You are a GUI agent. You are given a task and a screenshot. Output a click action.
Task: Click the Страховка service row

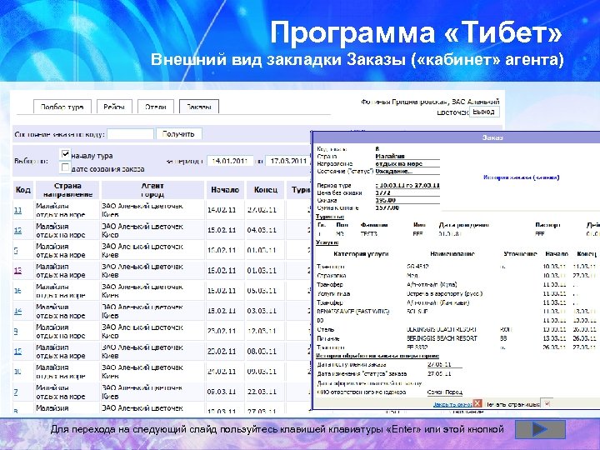(x=456, y=276)
